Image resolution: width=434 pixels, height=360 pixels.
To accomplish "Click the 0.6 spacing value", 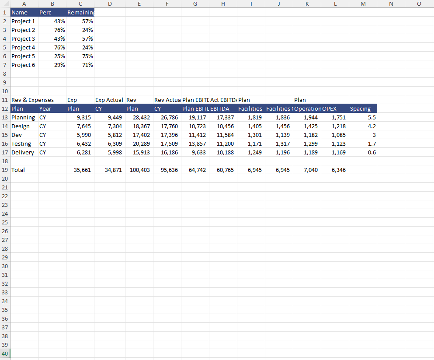I will (363, 152).
